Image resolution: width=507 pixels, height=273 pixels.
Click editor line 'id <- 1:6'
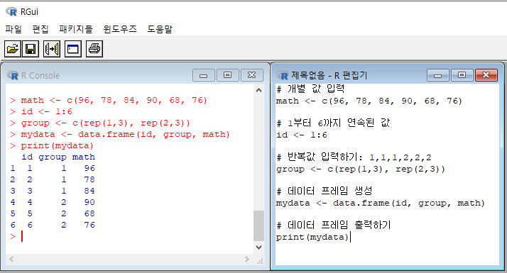point(302,135)
